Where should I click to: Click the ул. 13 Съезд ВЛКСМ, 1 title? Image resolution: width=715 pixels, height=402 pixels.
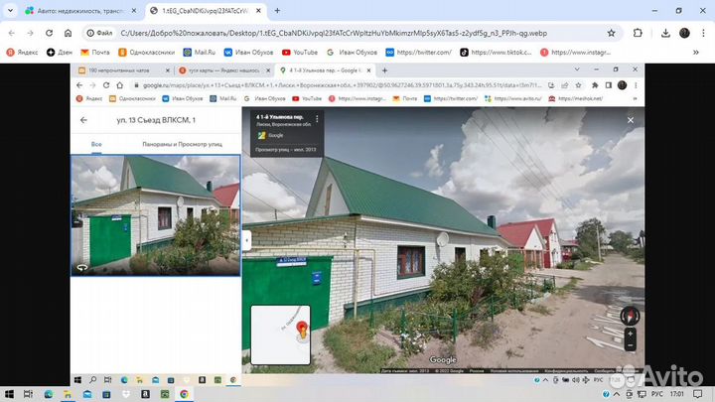click(156, 120)
